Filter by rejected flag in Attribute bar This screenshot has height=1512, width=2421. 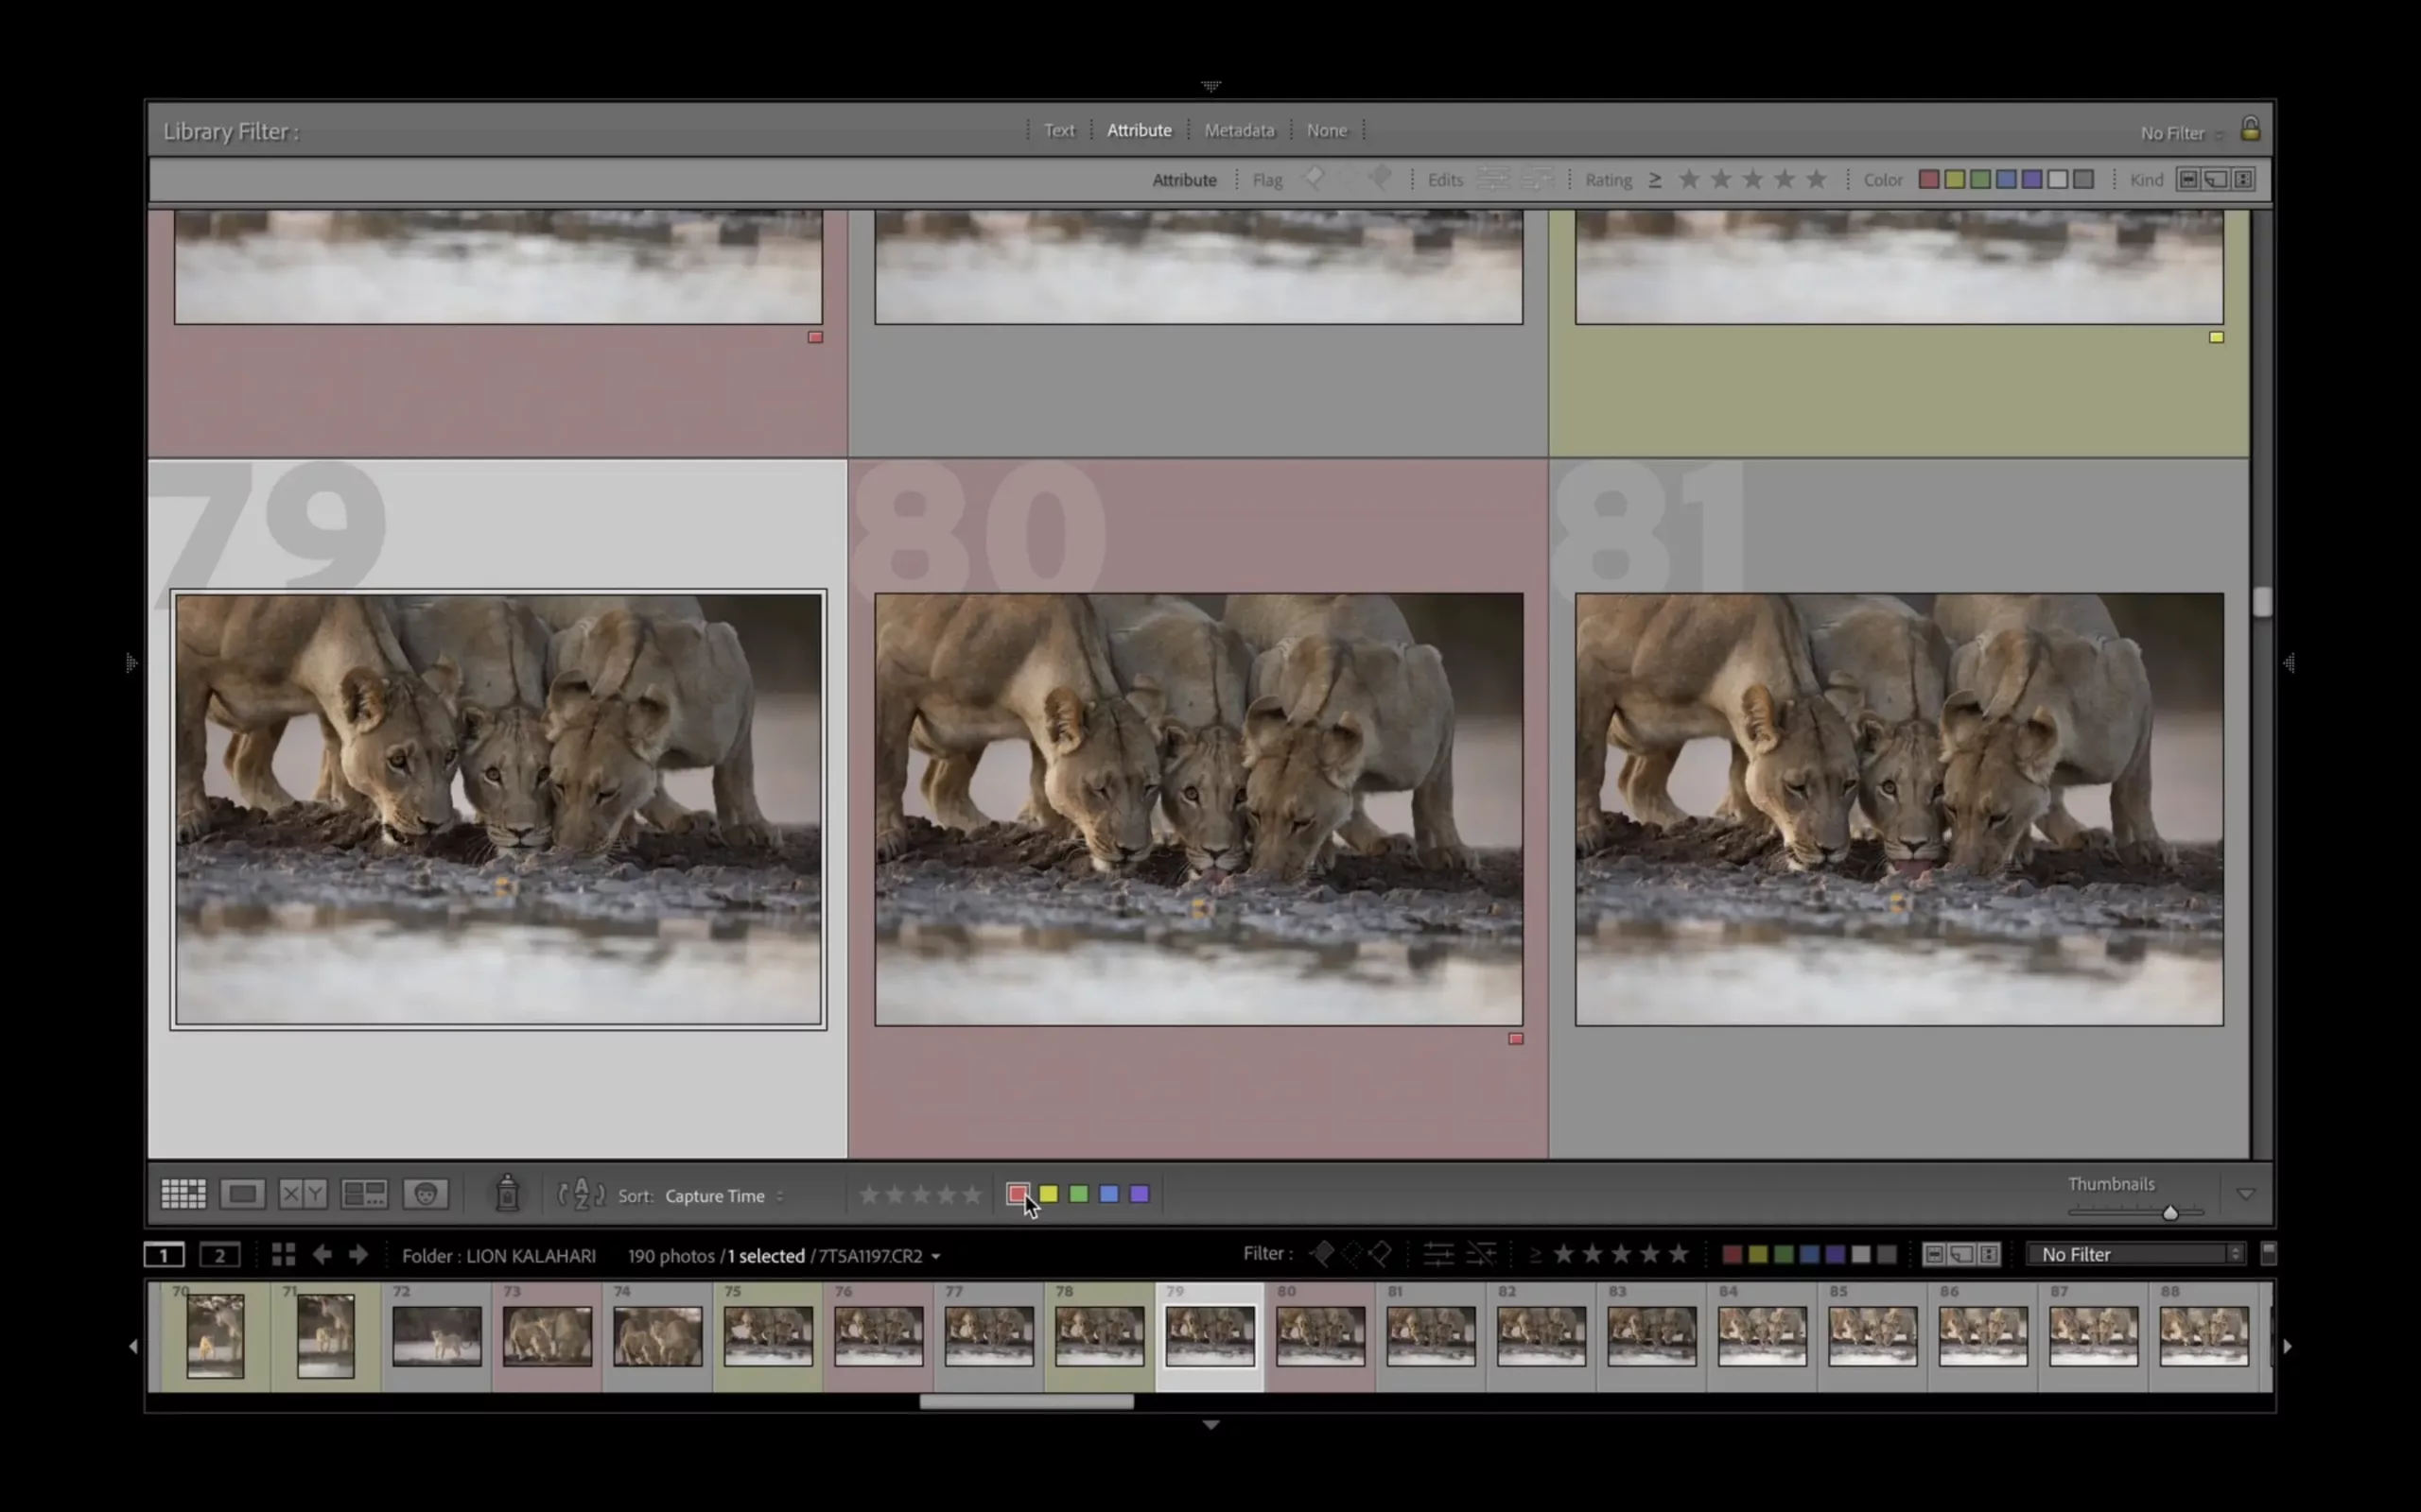click(x=1381, y=179)
